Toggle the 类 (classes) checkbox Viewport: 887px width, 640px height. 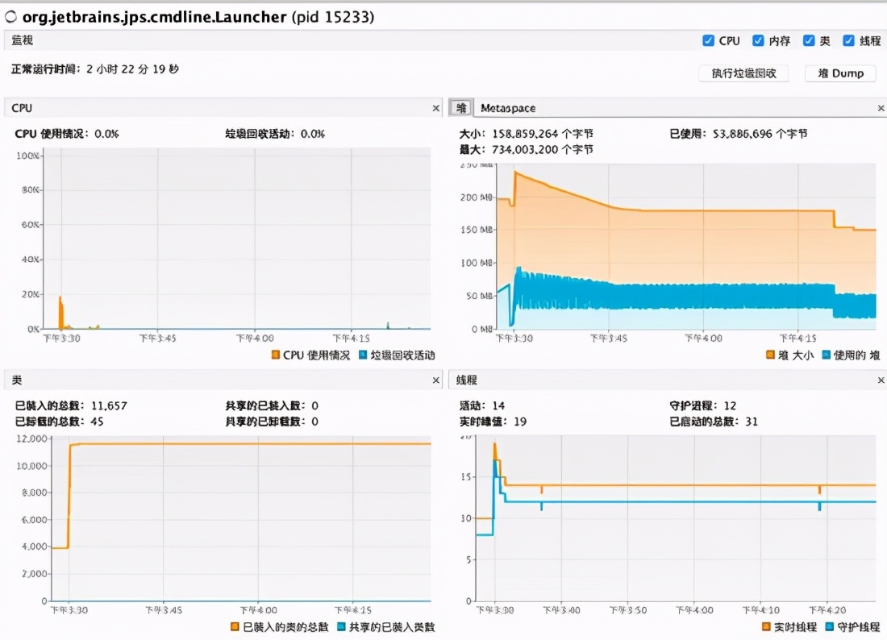pyautogui.click(x=809, y=41)
